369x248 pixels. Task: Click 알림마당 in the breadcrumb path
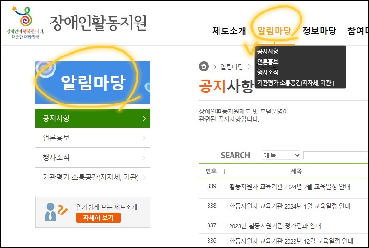click(x=232, y=67)
